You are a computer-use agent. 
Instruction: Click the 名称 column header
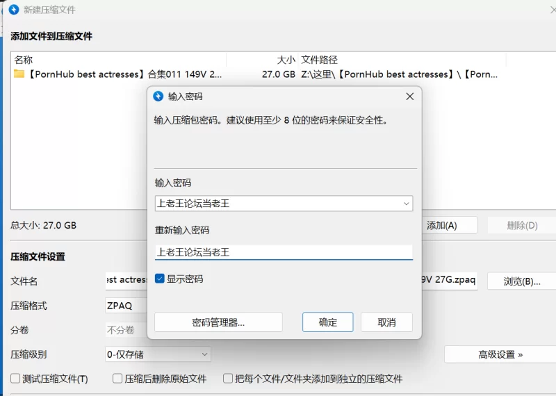coord(24,60)
